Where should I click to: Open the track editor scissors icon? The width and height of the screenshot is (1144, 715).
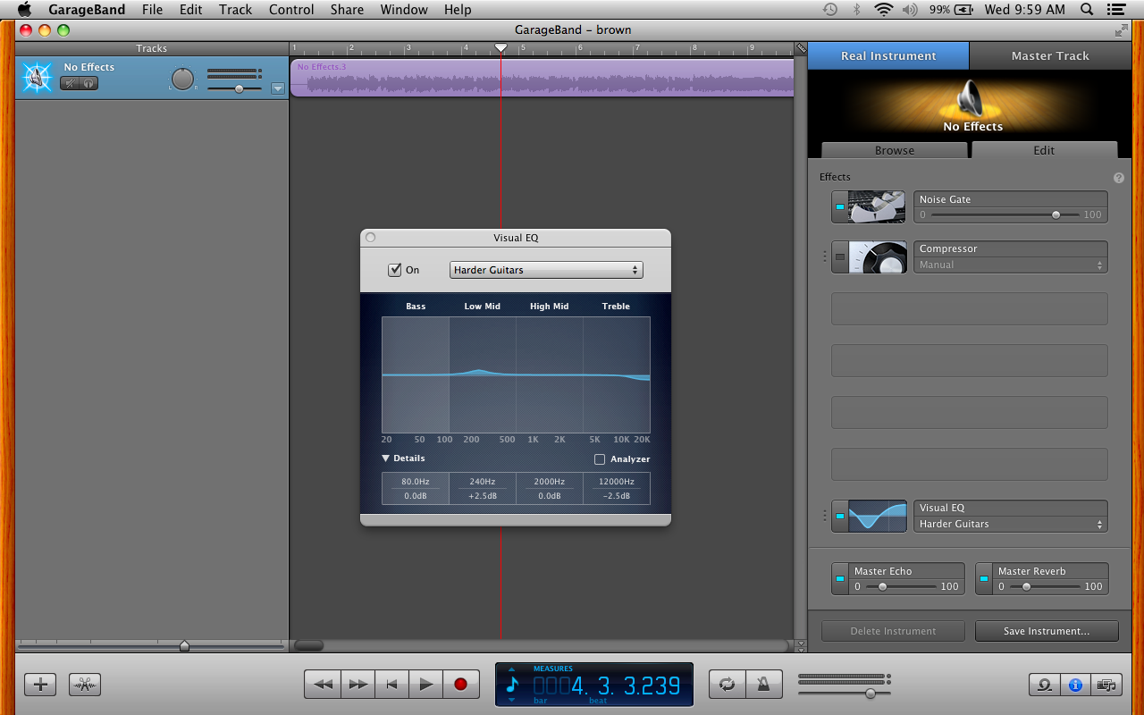click(x=85, y=685)
